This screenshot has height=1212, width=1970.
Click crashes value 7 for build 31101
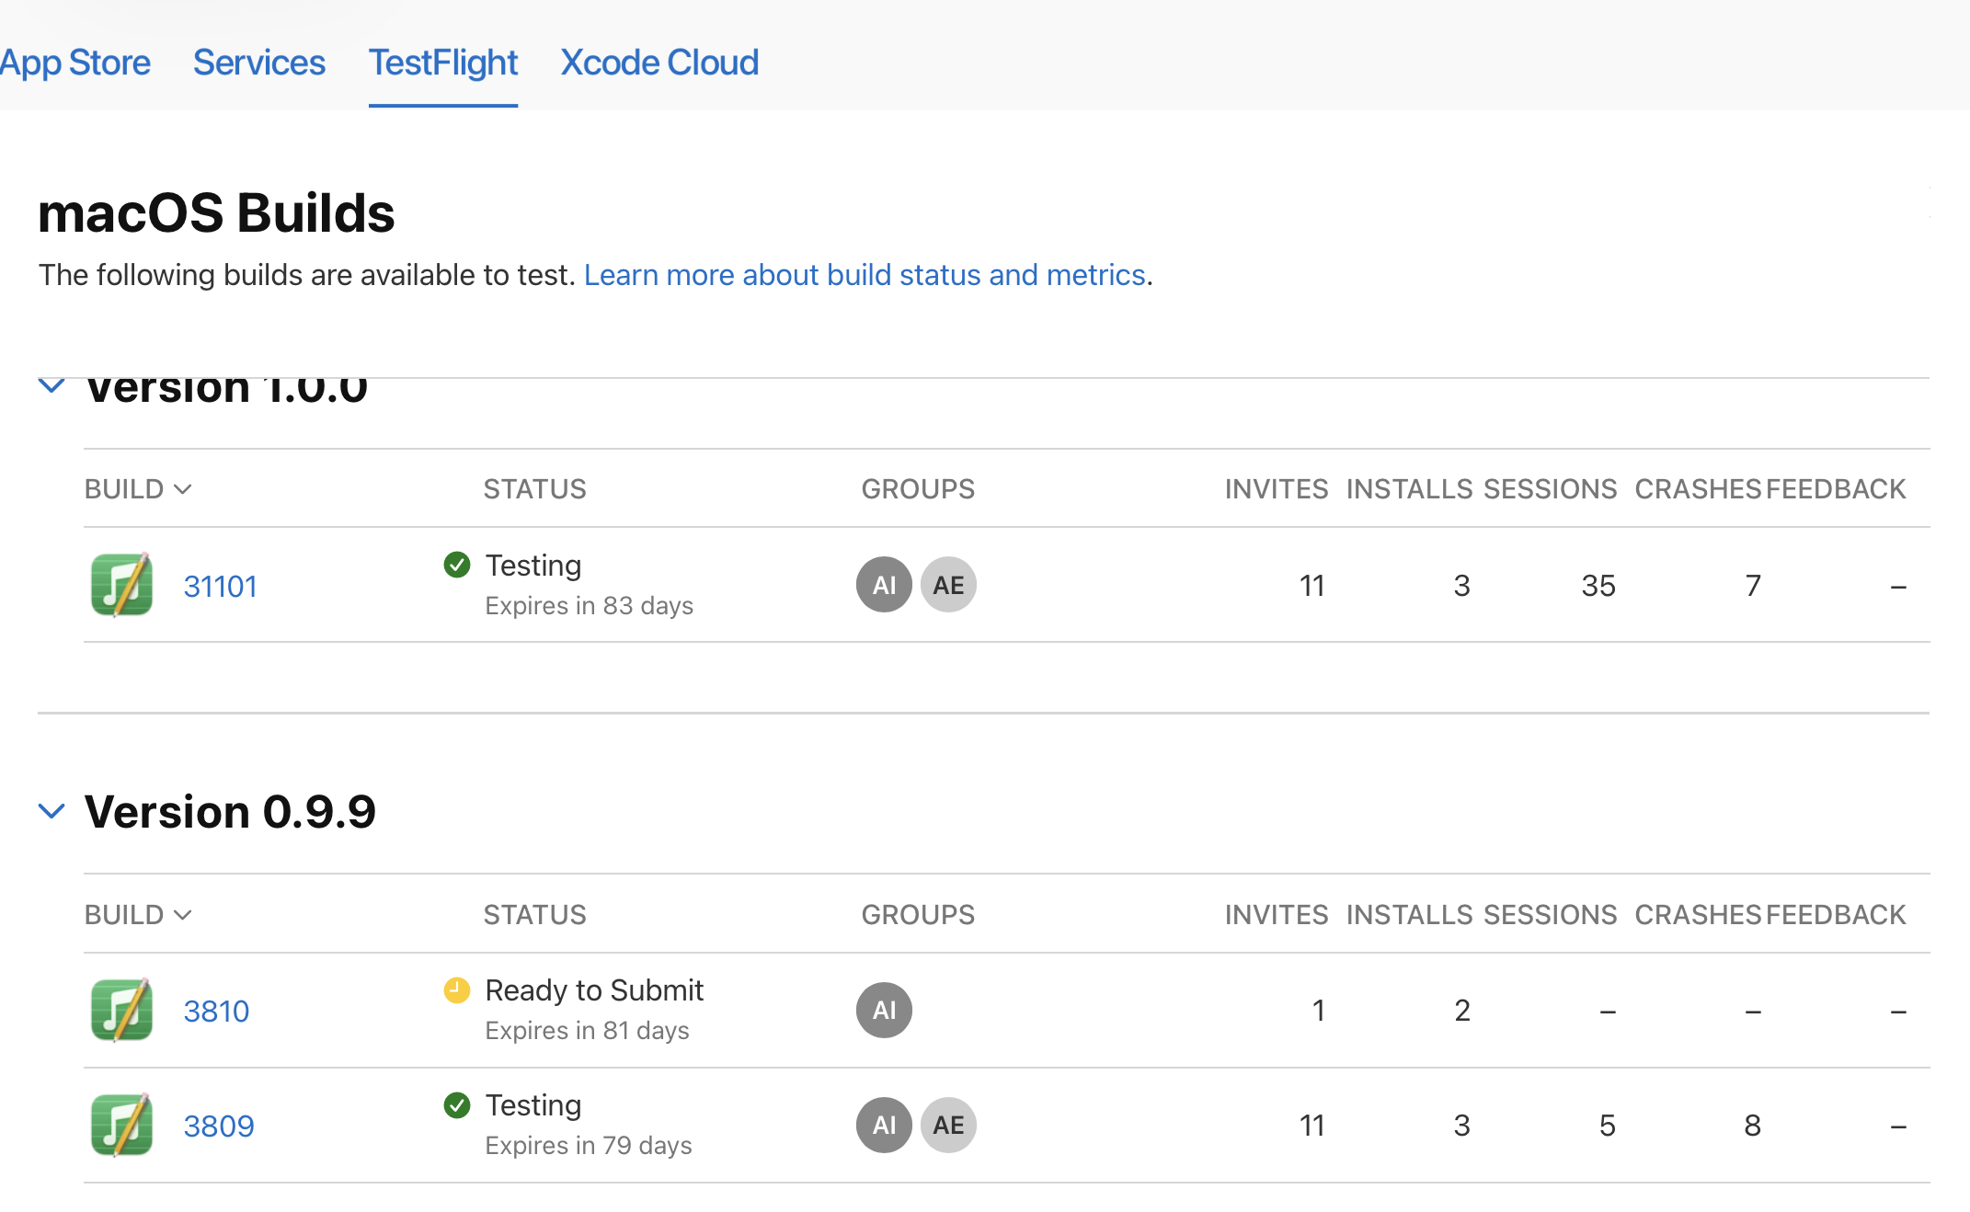tap(1753, 586)
